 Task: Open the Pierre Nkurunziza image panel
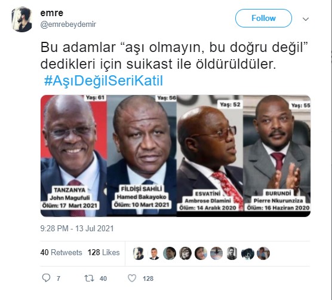pyautogui.click(x=276, y=156)
